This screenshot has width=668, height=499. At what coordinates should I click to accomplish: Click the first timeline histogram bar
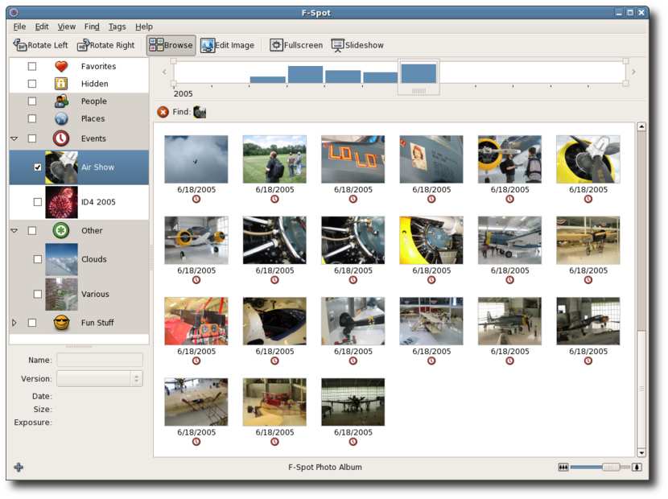pos(267,80)
